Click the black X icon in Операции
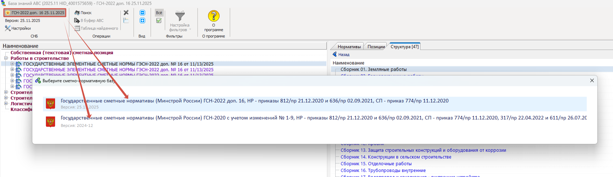 (126, 12)
